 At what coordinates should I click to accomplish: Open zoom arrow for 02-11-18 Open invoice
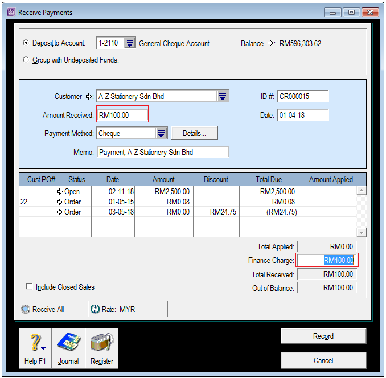[60, 191]
